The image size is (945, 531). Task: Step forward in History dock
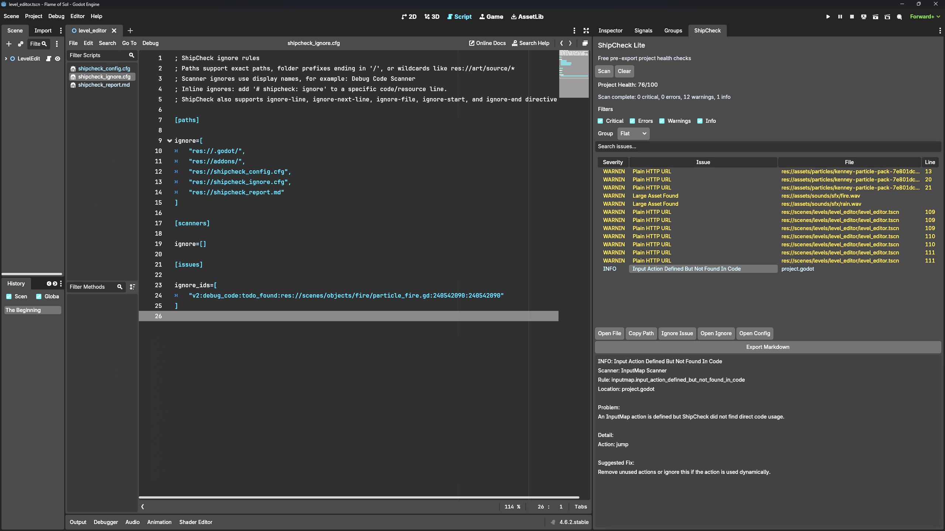tap(55, 284)
